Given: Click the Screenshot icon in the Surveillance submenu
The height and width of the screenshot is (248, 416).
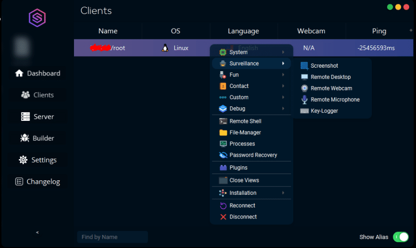Looking at the screenshot, I should 304,66.
